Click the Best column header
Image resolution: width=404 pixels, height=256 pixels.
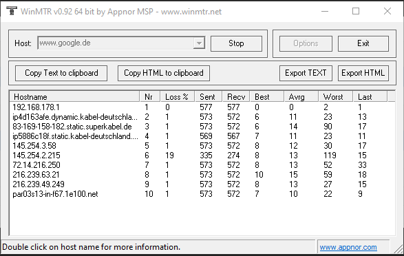pyautogui.click(x=267, y=97)
